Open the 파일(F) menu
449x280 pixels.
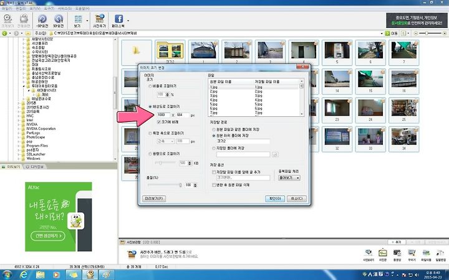tap(7, 9)
